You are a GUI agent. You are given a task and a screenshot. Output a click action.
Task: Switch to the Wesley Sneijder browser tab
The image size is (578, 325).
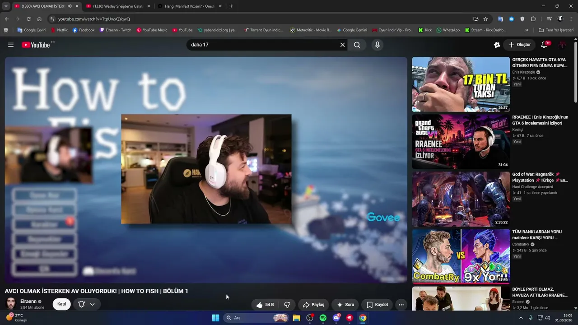pos(117,6)
